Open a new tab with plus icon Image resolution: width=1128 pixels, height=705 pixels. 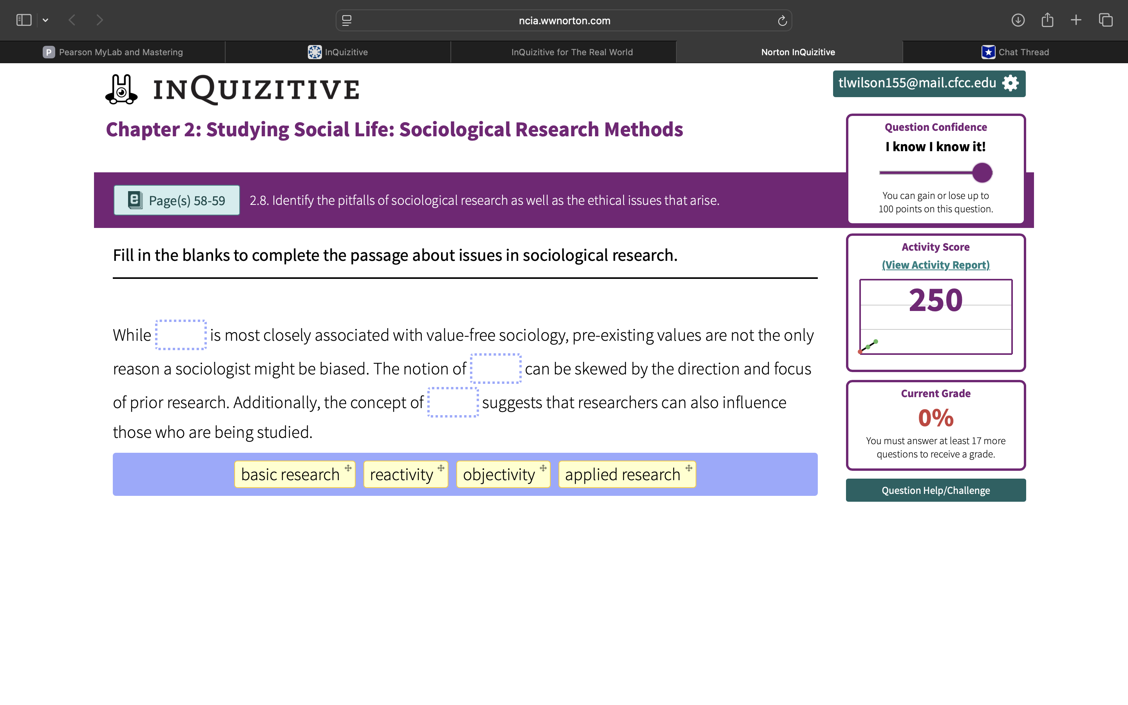click(1076, 20)
